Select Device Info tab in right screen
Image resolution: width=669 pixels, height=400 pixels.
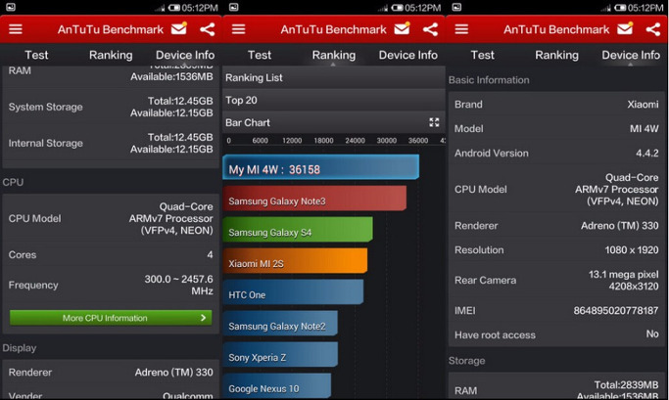[631, 55]
